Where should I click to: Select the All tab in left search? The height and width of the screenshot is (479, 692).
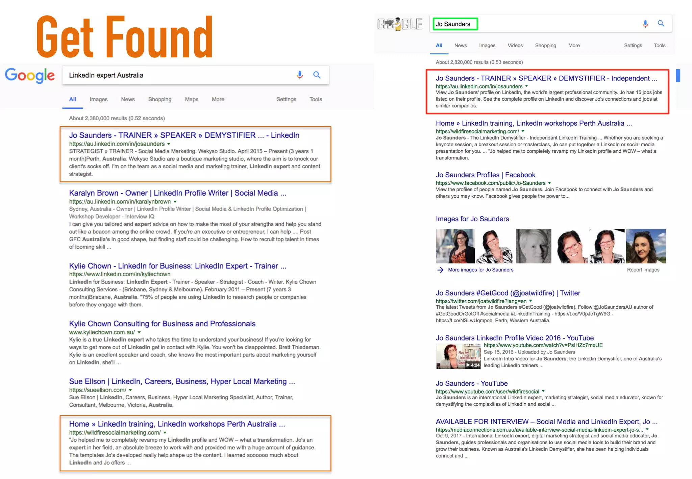tap(73, 99)
